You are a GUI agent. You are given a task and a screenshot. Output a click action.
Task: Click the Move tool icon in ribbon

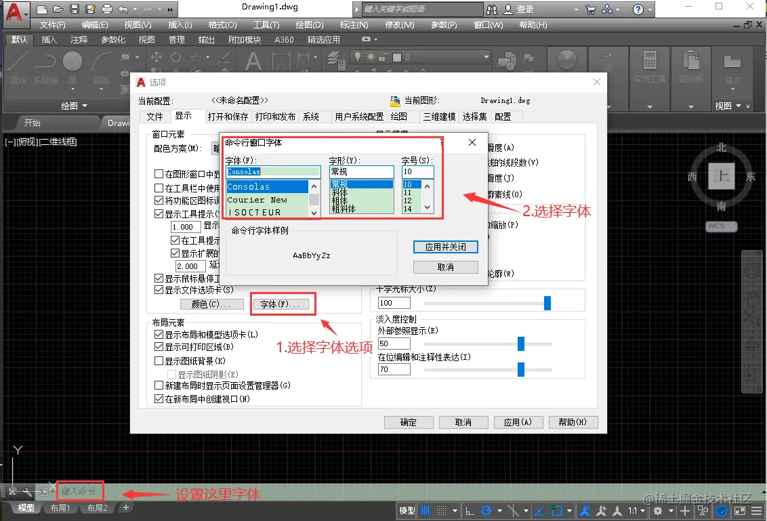156,57
